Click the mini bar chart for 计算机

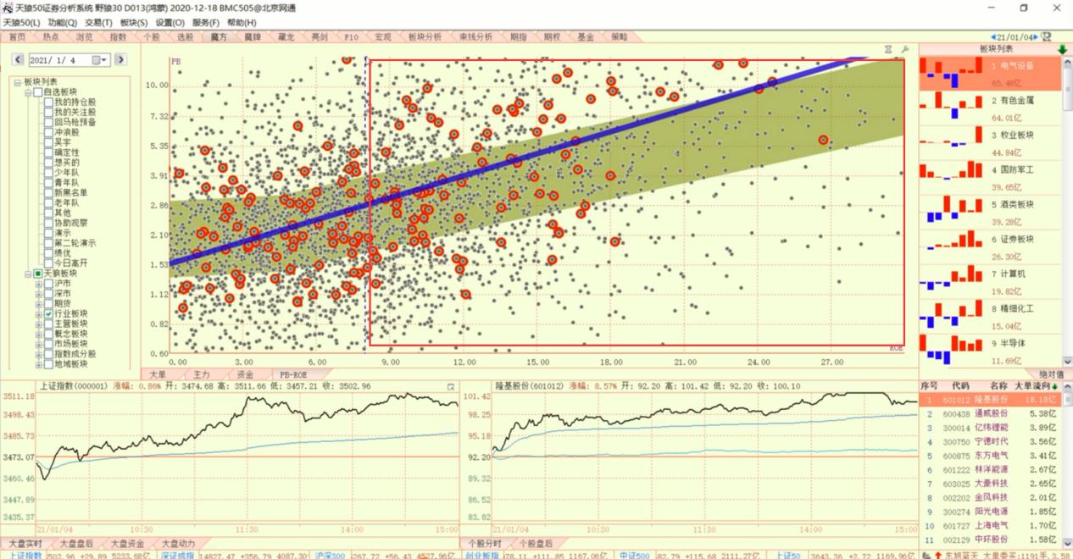pos(952,279)
